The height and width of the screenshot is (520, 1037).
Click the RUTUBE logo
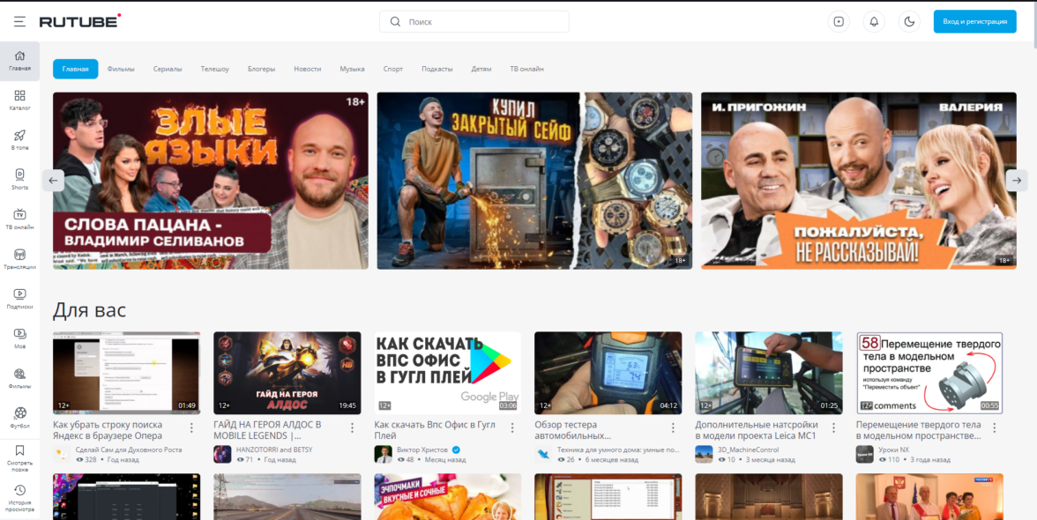[80, 21]
